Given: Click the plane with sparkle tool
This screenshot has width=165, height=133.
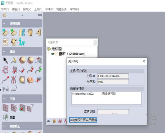Looking at the screenshot, I should pos(14,108).
